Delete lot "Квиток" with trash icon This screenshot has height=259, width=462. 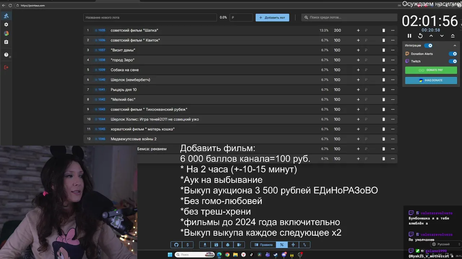click(x=384, y=40)
